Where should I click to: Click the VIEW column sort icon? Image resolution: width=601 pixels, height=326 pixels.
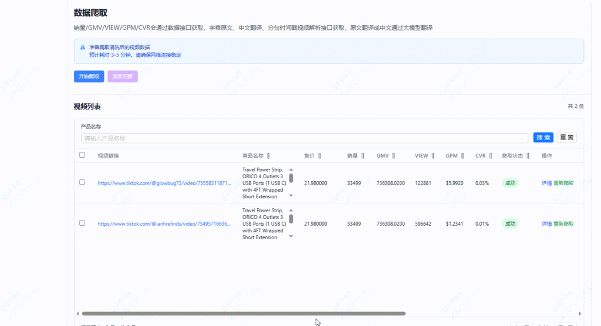coord(433,156)
